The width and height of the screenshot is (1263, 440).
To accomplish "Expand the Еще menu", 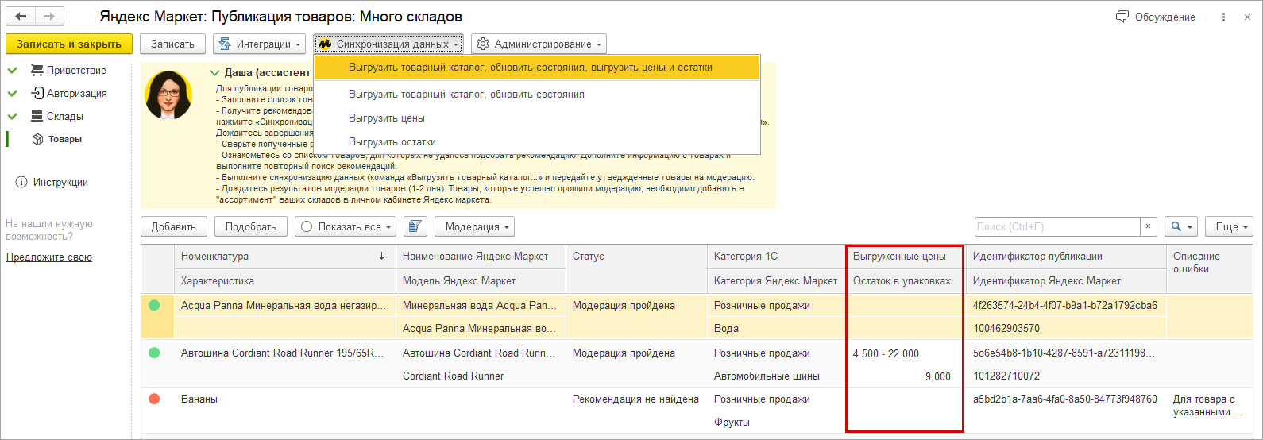I will click(x=1228, y=226).
